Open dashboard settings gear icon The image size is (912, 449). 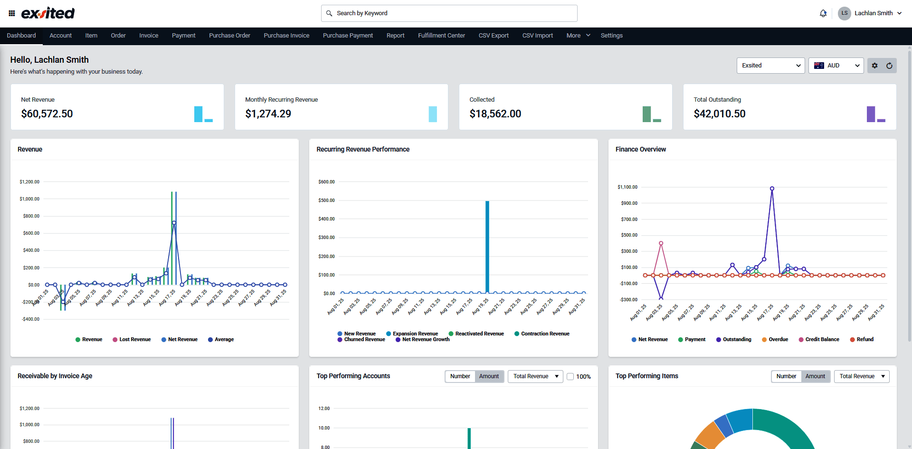point(874,66)
